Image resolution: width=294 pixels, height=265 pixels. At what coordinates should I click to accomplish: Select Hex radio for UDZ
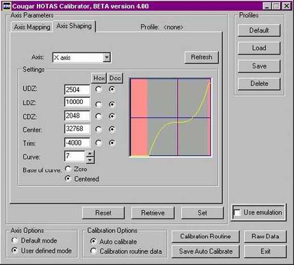pyautogui.click(x=98, y=89)
